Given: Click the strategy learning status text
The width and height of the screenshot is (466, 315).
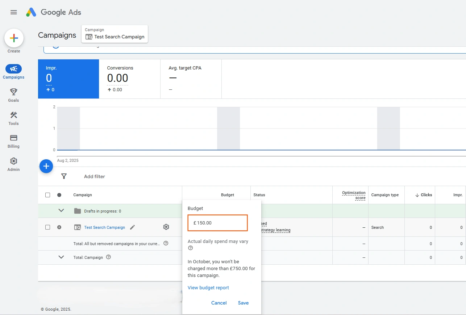Looking at the screenshot, I should point(276,230).
